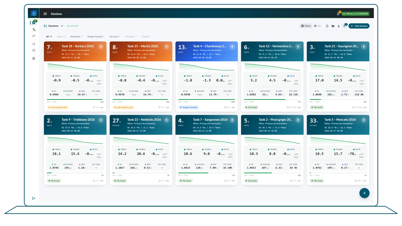Open the hamburger menu beside Sessions
This screenshot has height=226, width=402.
pos(45,14)
